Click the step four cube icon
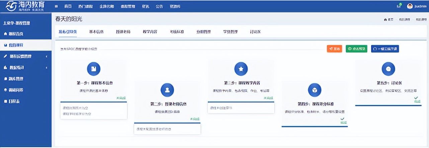This screenshot has height=148, width=429. [x=315, y=90]
